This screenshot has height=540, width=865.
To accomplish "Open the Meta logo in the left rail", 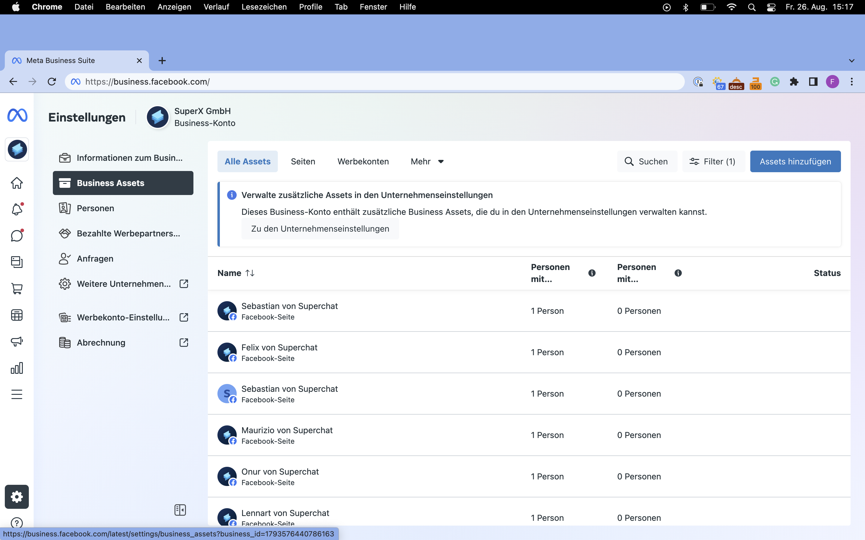I will pos(17,115).
